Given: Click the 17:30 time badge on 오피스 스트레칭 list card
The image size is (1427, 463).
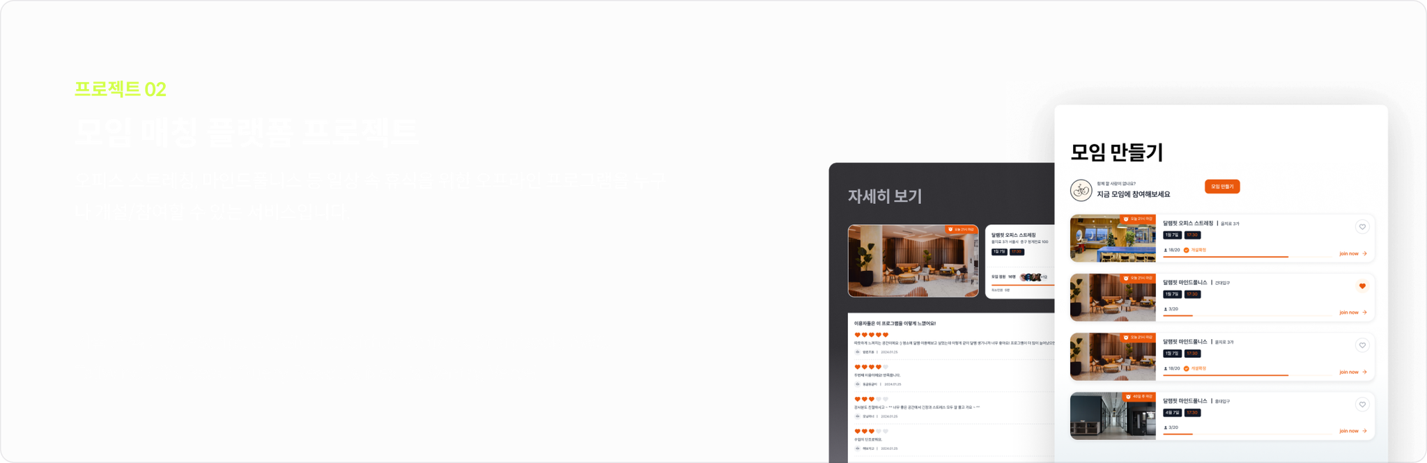Looking at the screenshot, I should pyautogui.click(x=1192, y=235).
